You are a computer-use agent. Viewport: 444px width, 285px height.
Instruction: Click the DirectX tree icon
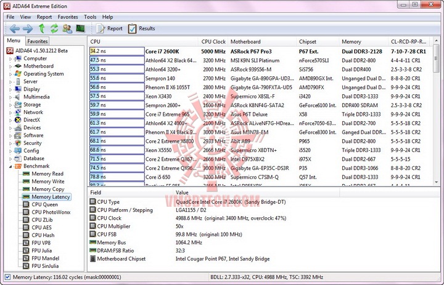click(18, 120)
